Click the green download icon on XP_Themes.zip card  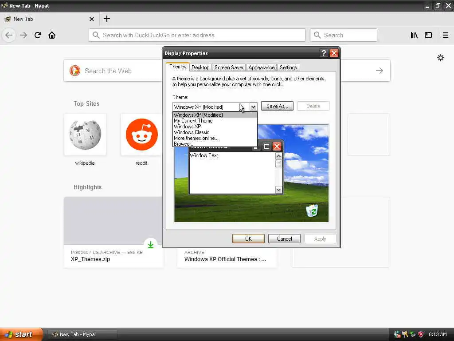(151, 245)
